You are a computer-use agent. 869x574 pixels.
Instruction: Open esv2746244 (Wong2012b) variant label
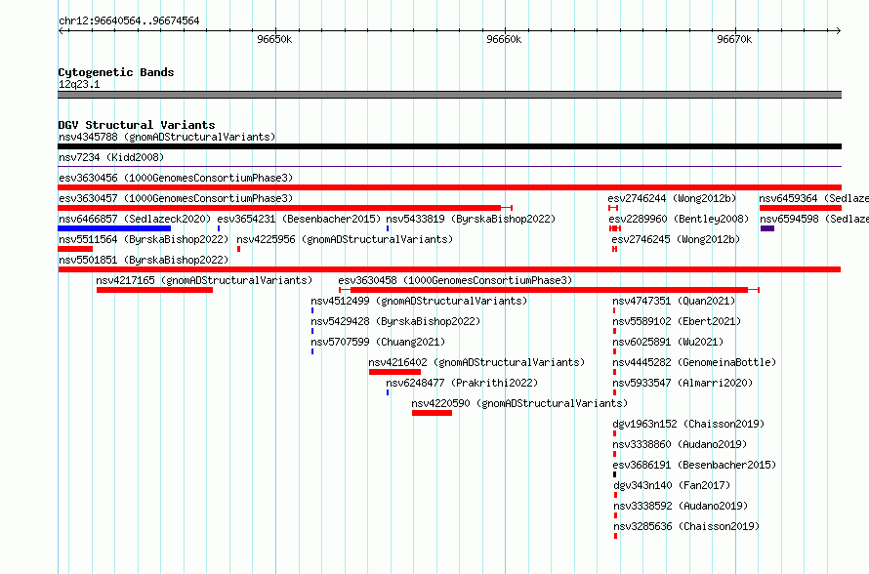[x=672, y=198]
